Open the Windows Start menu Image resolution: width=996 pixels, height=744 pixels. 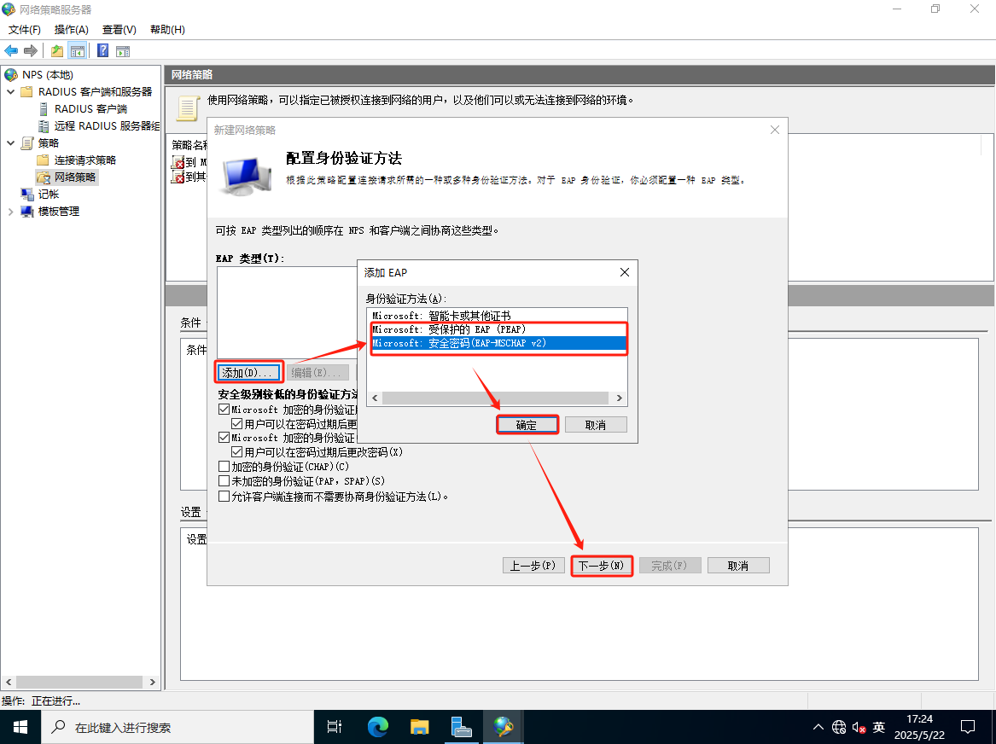click(x=20, y=727)
